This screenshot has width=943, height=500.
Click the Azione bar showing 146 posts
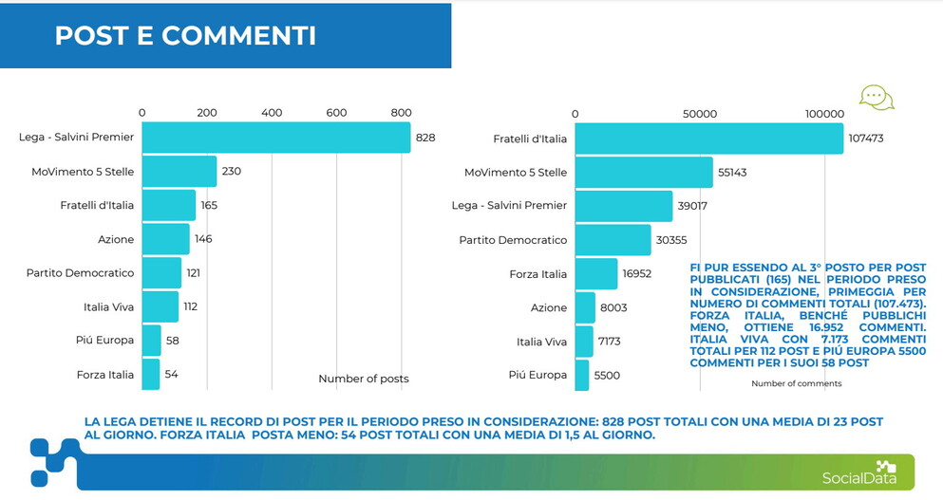tap(165, 239)
